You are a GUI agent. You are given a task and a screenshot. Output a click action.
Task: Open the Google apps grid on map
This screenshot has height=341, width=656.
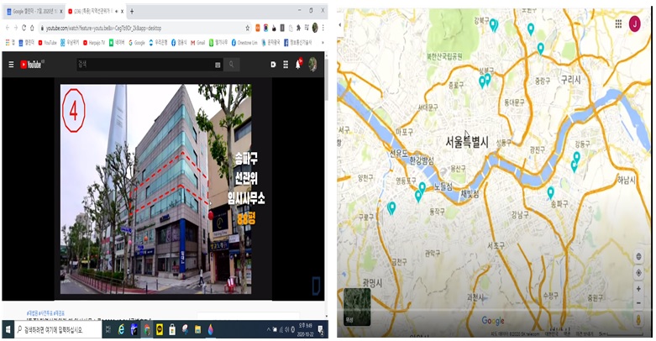[x=618, y=24]
